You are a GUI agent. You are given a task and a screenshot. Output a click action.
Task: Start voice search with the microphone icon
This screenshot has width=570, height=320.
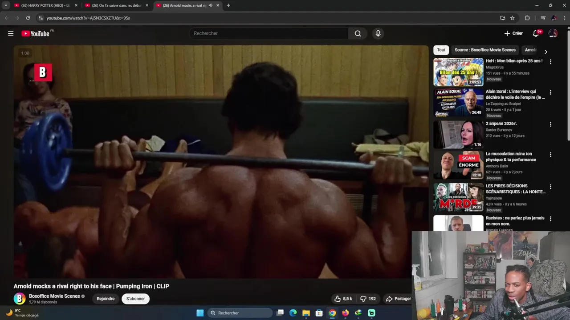(378, 33)
